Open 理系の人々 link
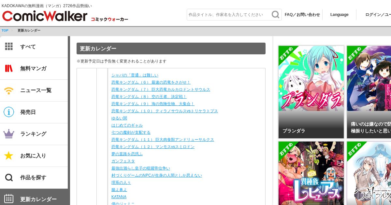Image resolution: width=391 pixels, height=205 pixels. 121,183
